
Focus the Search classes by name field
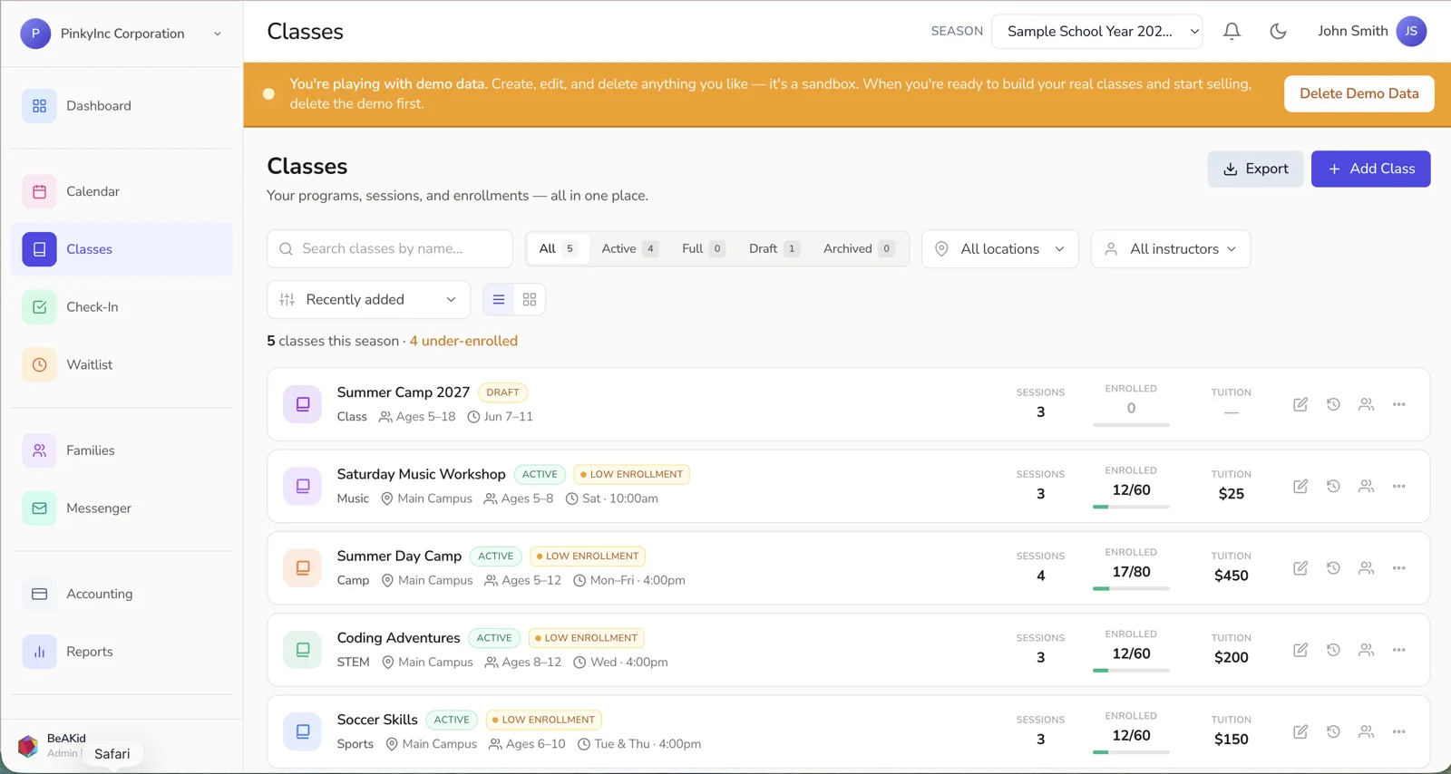[x=390, y=249]
